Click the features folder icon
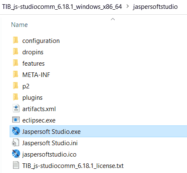Screen dimensions: 187x173 (16, 63)
